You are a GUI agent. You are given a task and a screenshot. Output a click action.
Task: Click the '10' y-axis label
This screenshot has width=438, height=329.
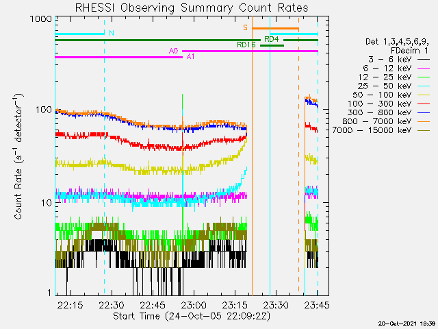47,203
